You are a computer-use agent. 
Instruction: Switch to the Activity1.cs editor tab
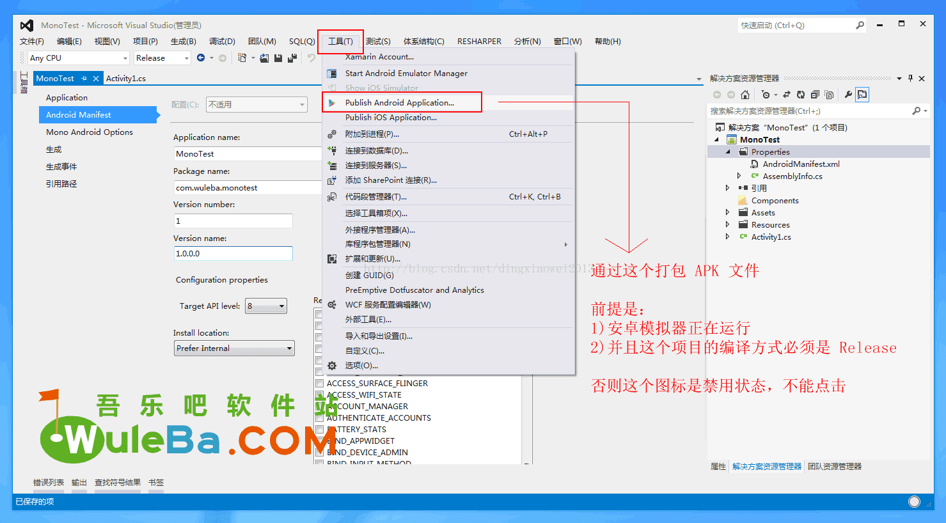126,78
